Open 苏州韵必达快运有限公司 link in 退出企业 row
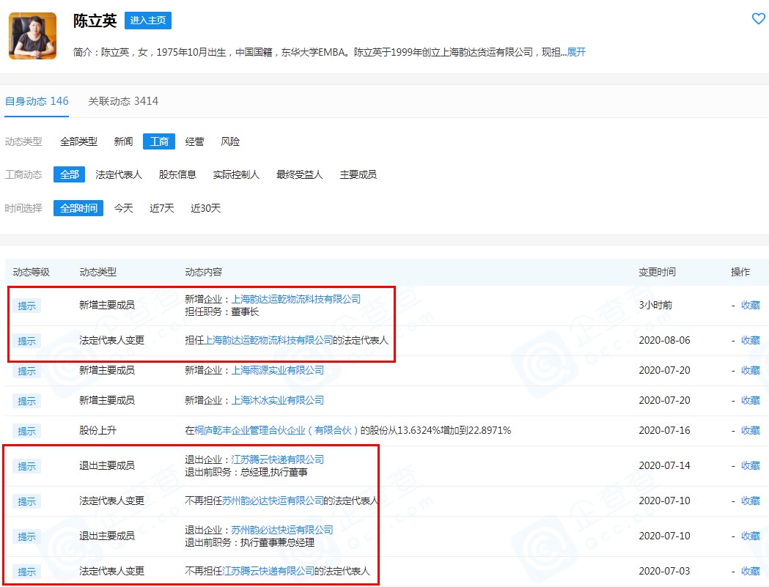The image size is (769, 587). 282,530
